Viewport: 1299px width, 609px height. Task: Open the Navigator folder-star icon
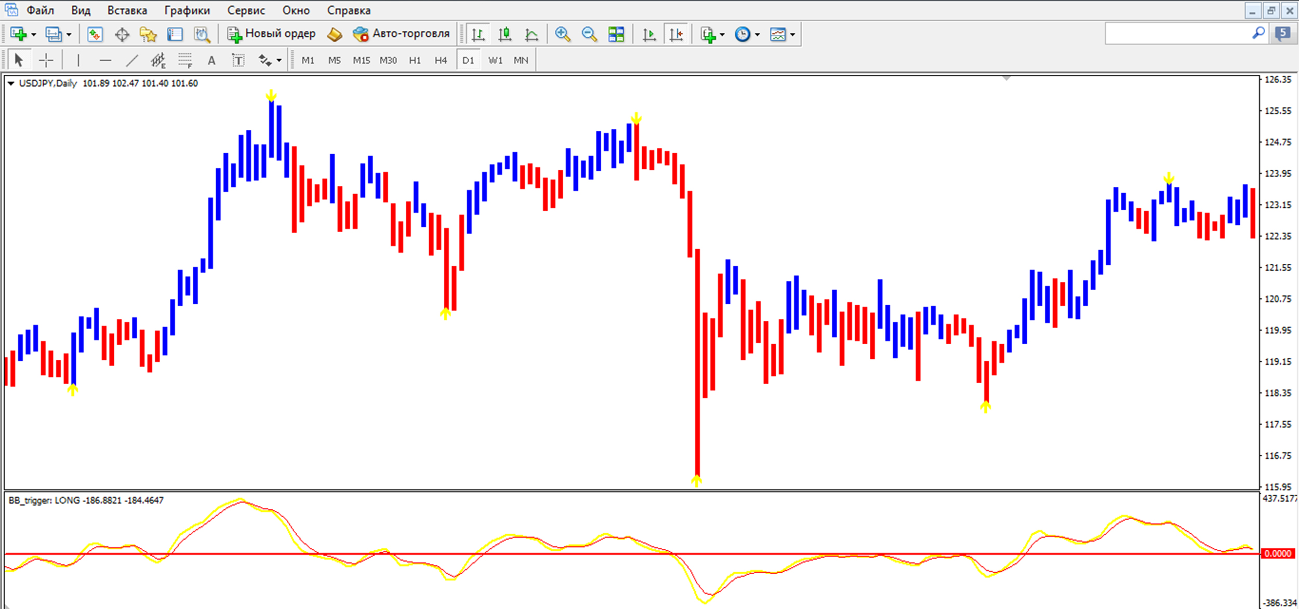coord(149,35)
